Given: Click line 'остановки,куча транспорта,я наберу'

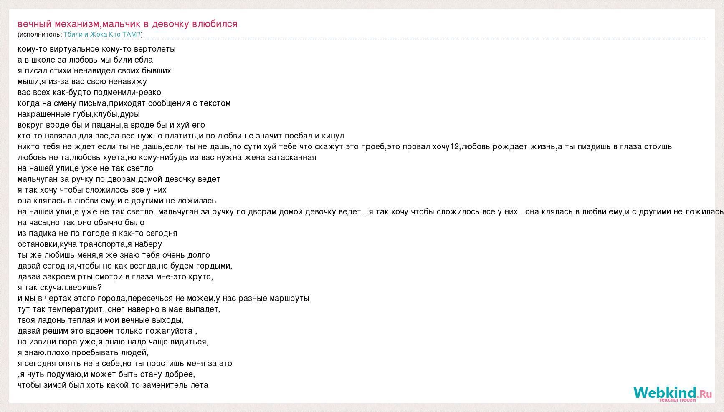Looking at the screenshot, I should click(x=90, y=244).
